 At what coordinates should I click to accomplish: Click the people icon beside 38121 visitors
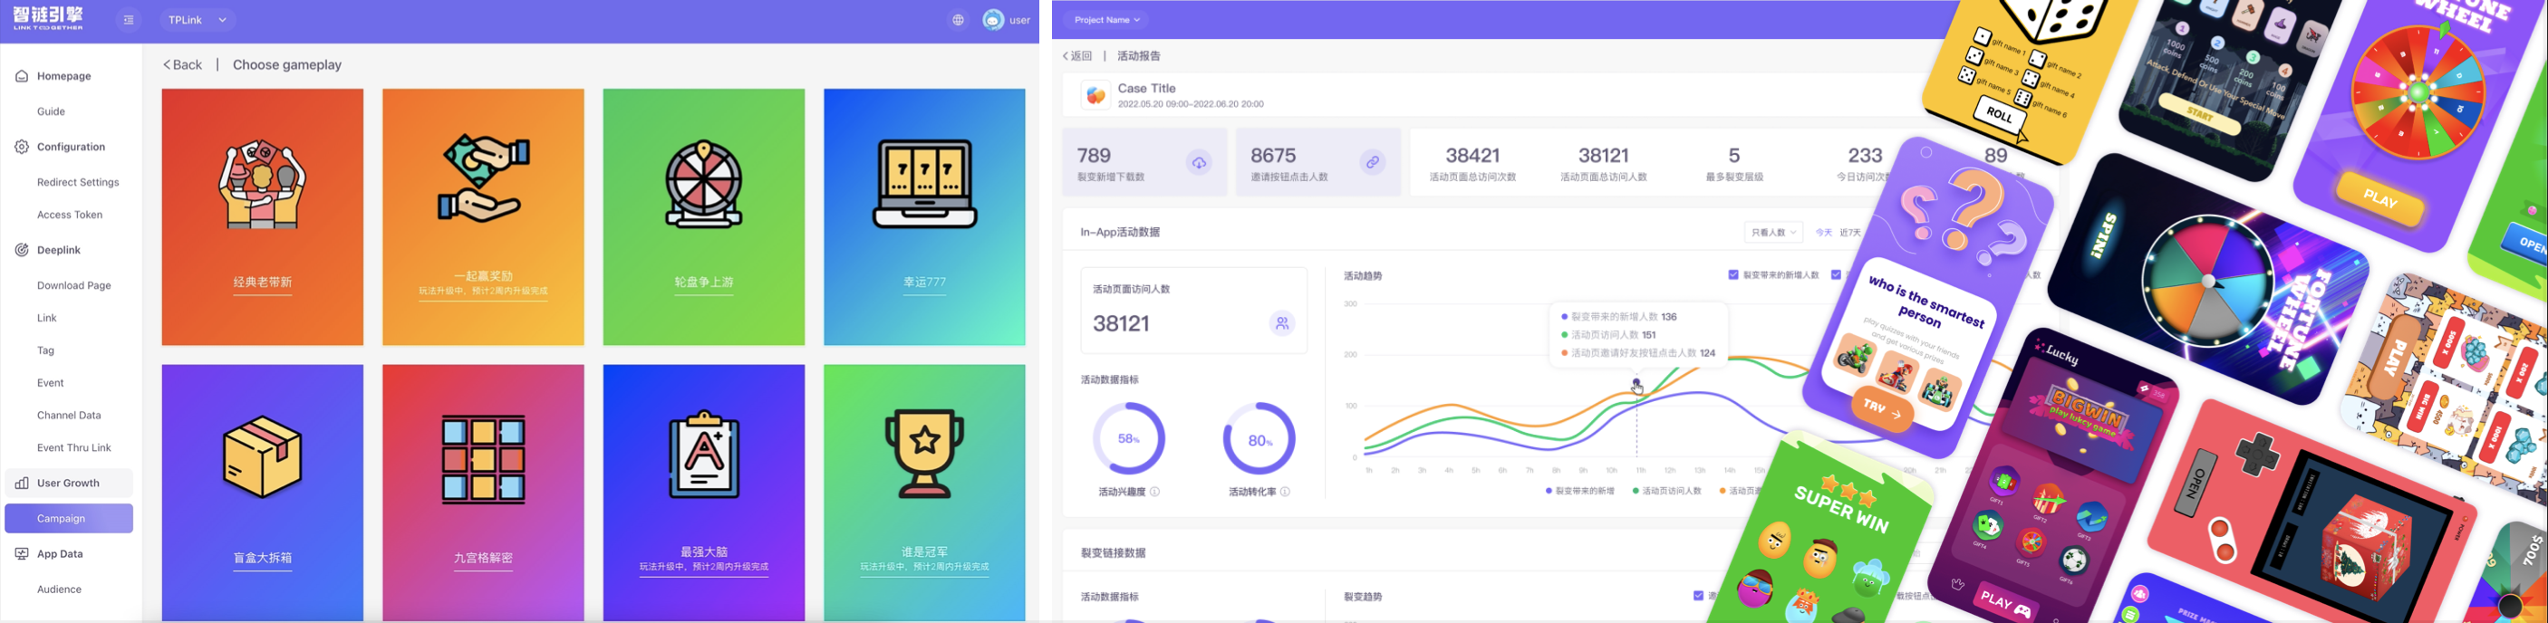point(1282,323)
